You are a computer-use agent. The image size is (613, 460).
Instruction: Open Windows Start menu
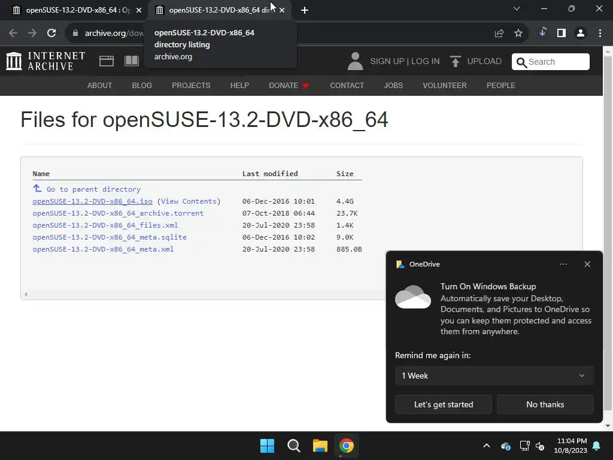[x=268, y=446]
